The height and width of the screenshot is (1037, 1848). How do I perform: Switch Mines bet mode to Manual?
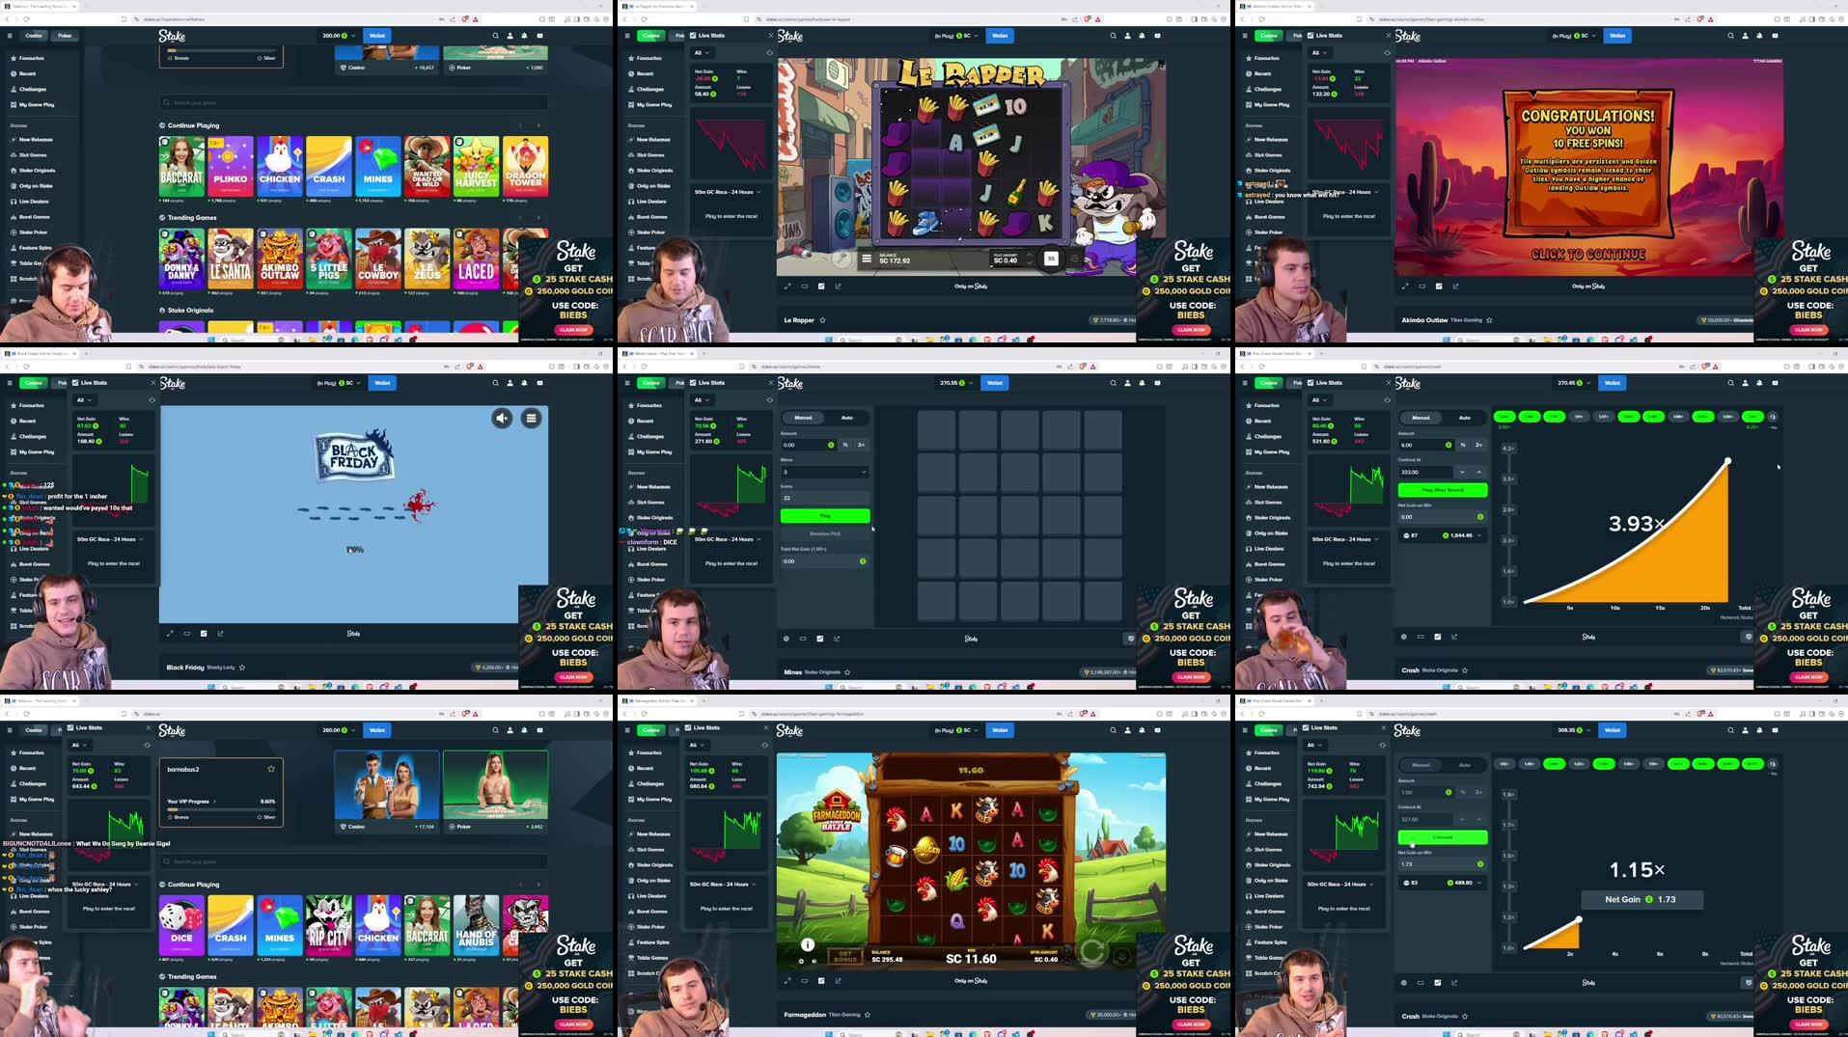pyautogui.click(x=805, y=417)
